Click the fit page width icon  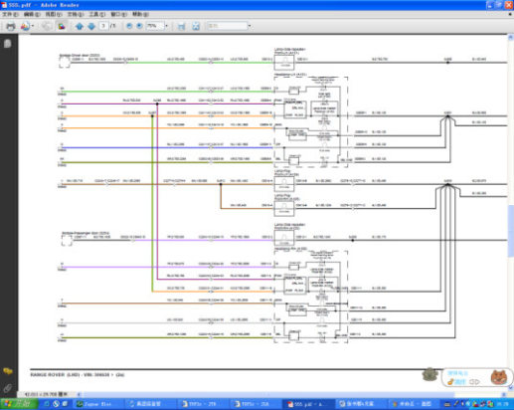pos(181,26)
